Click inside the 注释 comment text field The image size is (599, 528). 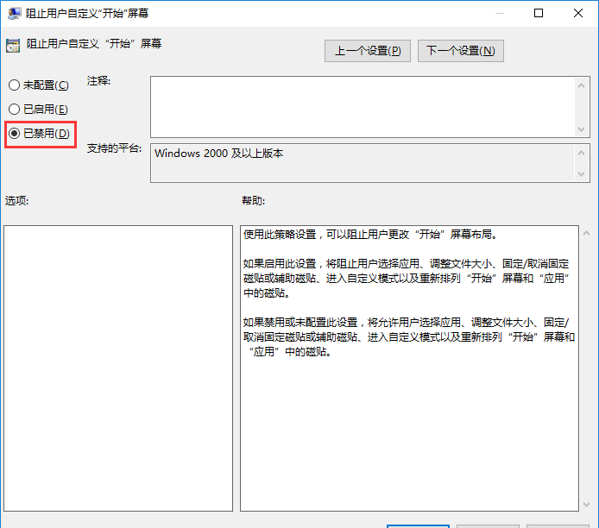(363, 106)
